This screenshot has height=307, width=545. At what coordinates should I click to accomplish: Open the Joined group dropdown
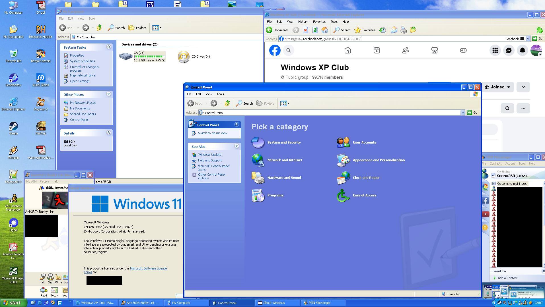click(x=498, y=87)
